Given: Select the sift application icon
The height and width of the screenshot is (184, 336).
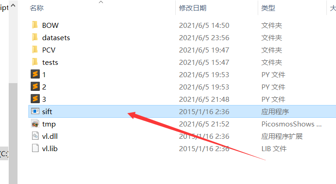Looking at the screenshot, I should [35, 111].
